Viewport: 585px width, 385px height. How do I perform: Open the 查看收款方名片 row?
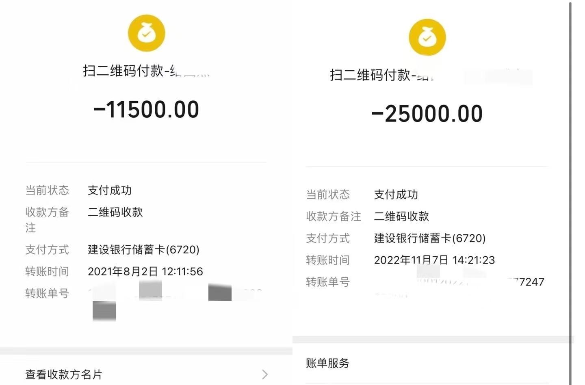coord(64,374)
